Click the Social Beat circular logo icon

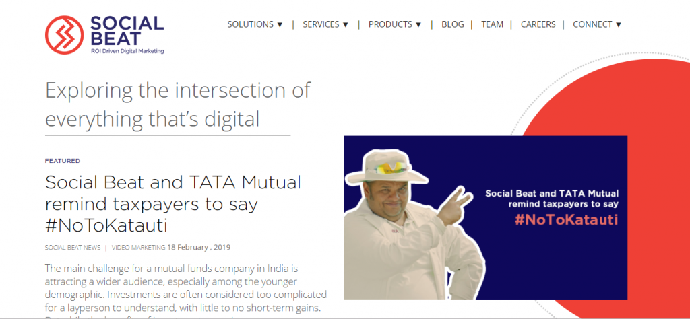coord(65,35)
